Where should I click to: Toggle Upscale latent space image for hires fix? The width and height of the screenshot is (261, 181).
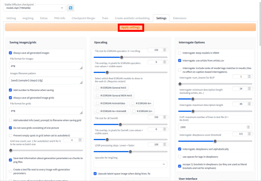point(95,174)
